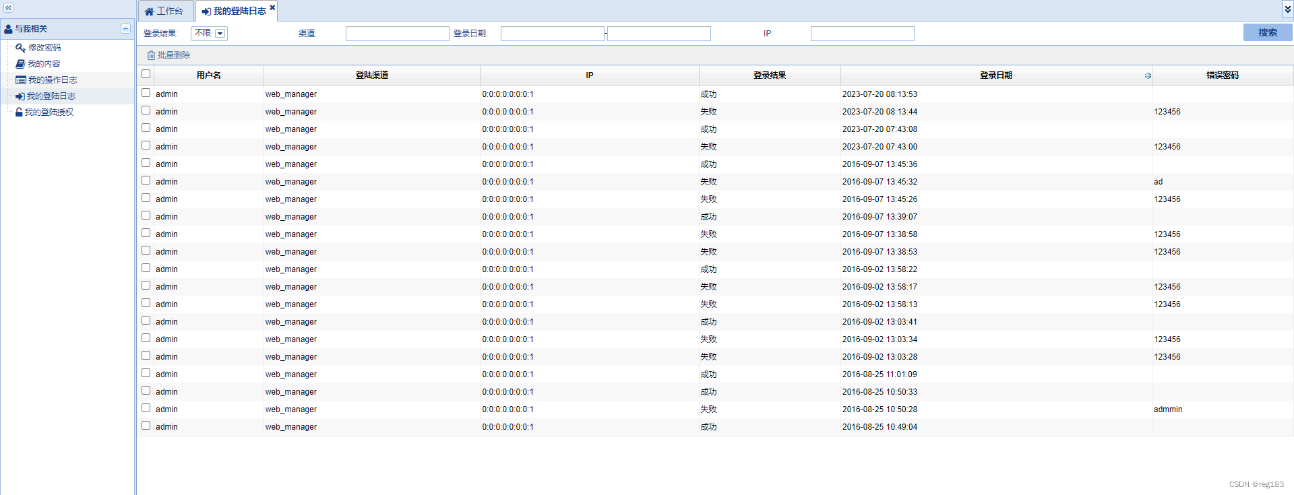Open 修改密码 in the sidebar

[x=44, y=48]
